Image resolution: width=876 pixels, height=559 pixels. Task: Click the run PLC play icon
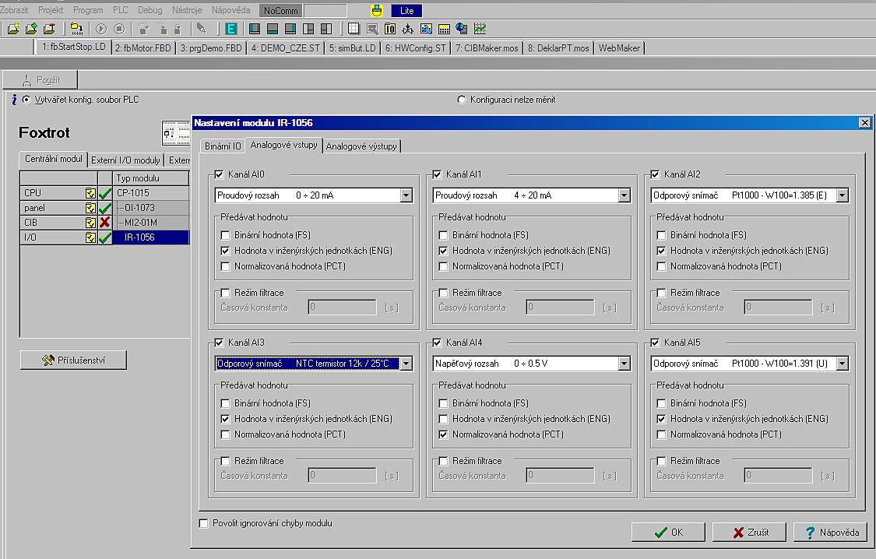tap(101, 29)
